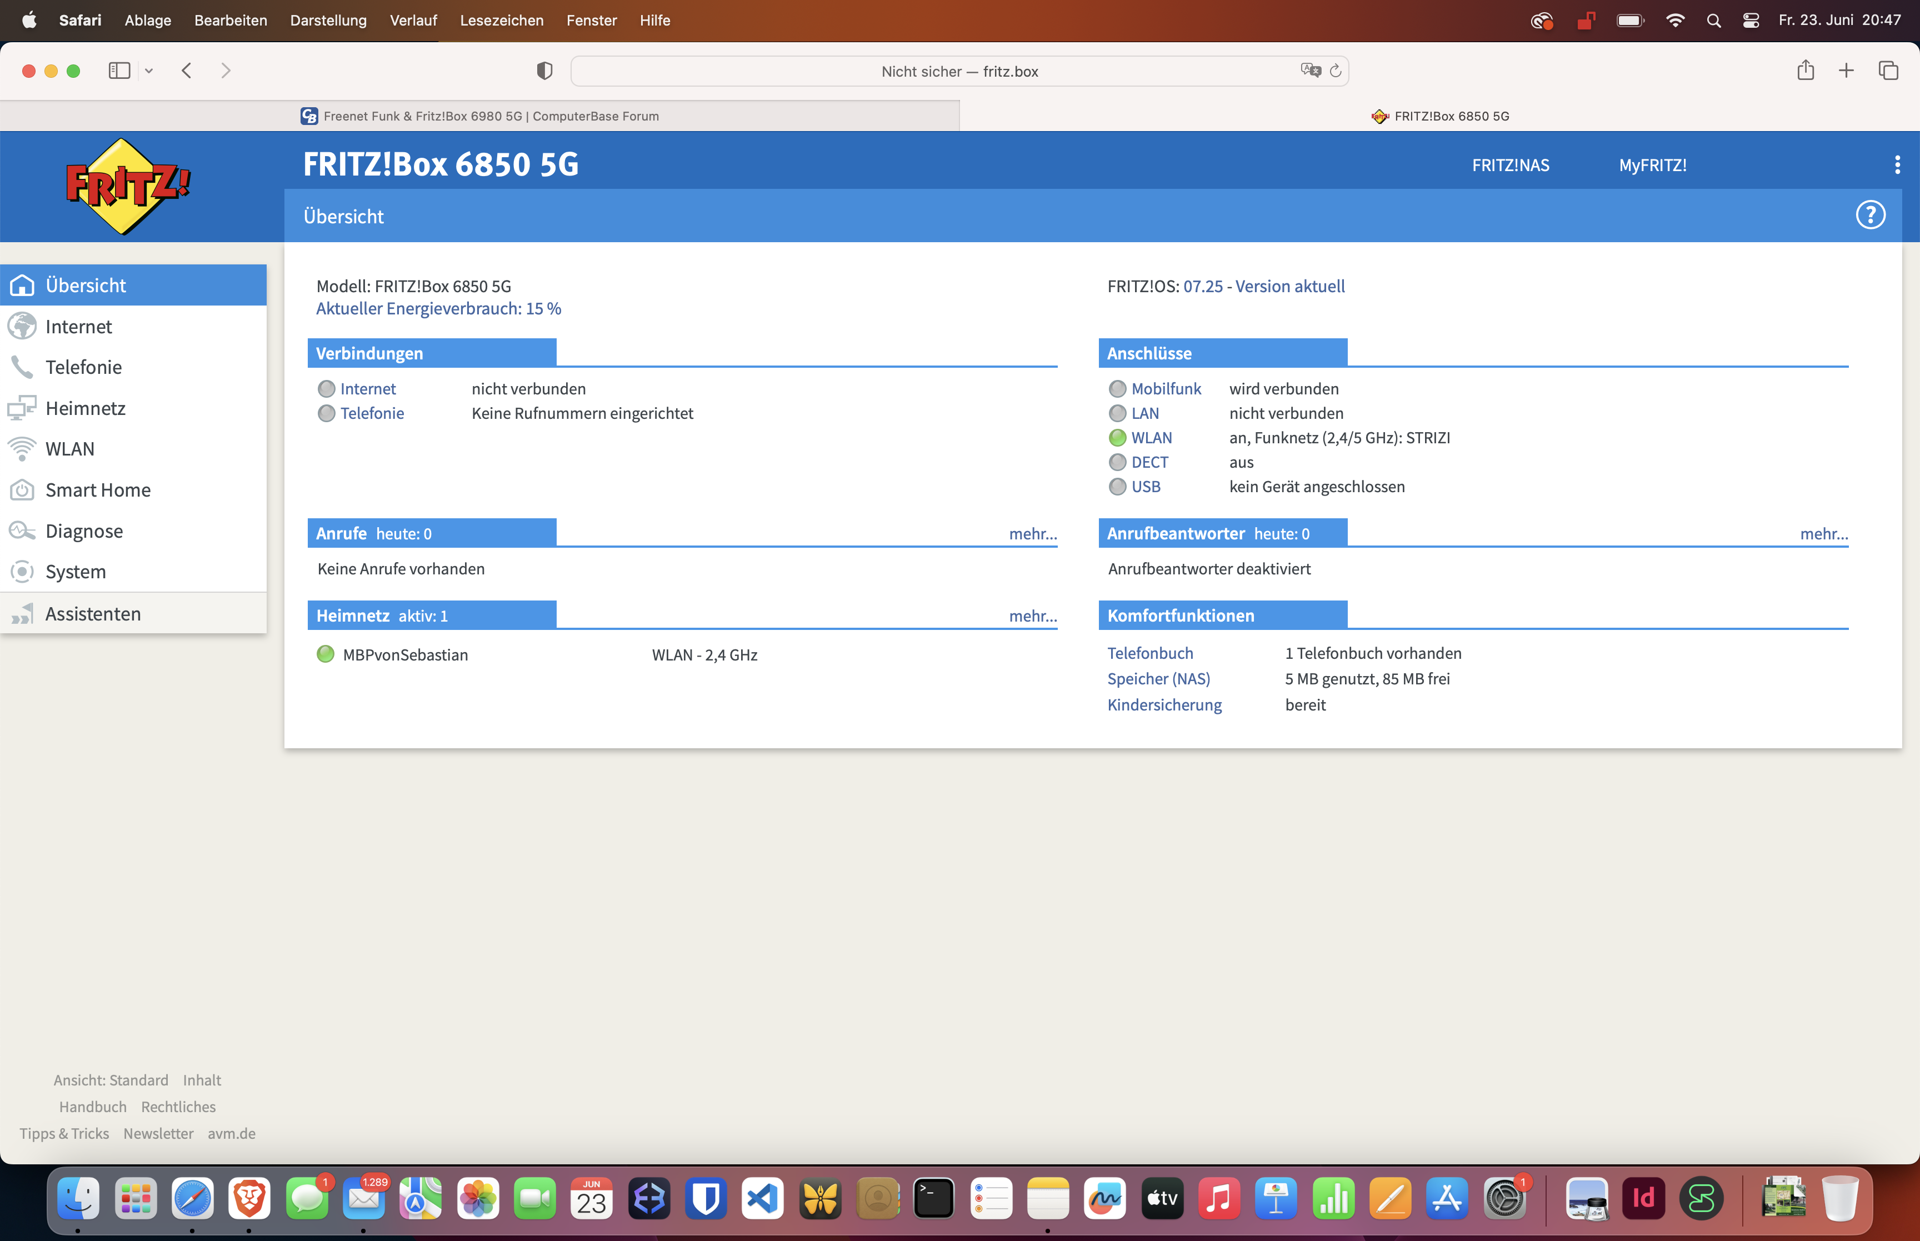Click the privacy shield icon in toolbar
The image size is (1920, 1241).
pos(544,71)
